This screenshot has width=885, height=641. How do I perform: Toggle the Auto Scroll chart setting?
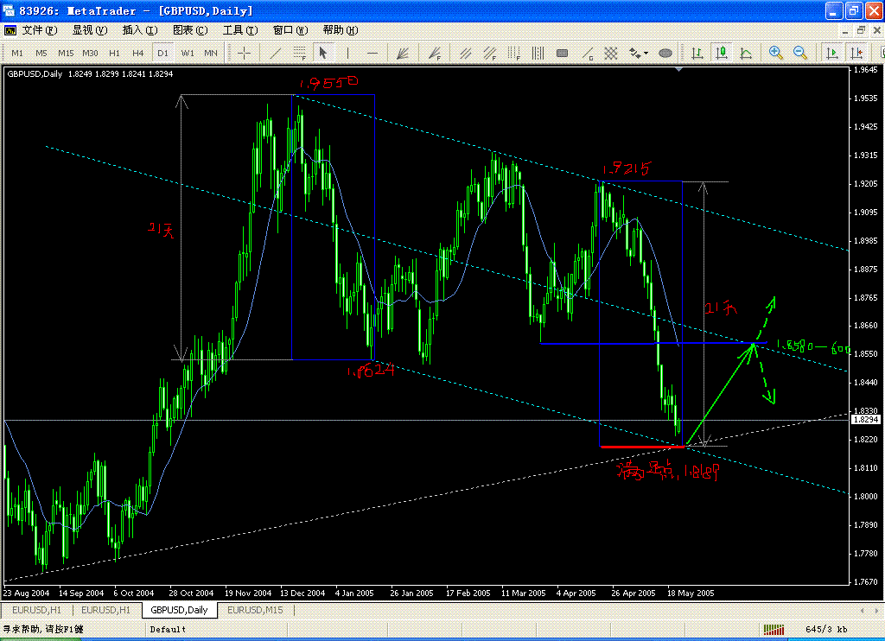tap(832, 53)
